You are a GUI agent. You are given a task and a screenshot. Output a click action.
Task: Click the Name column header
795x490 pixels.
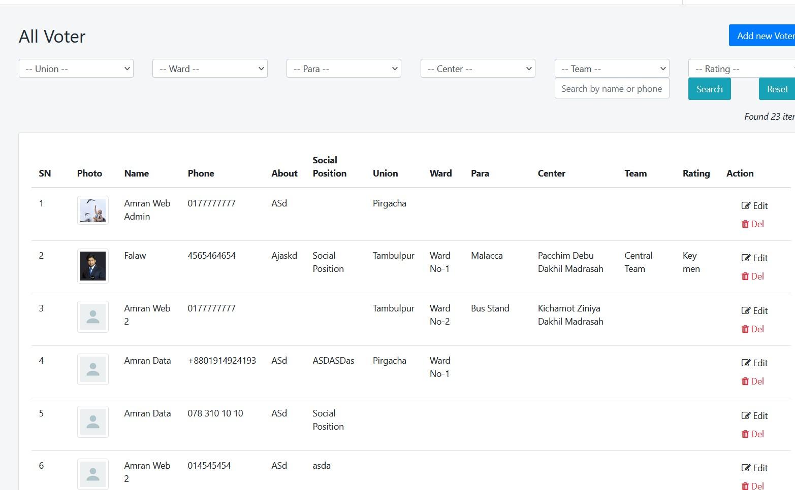click(x=137, y=173)
